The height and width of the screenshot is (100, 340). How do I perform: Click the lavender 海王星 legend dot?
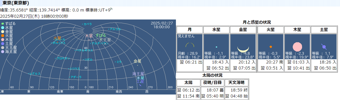point(3,52)
